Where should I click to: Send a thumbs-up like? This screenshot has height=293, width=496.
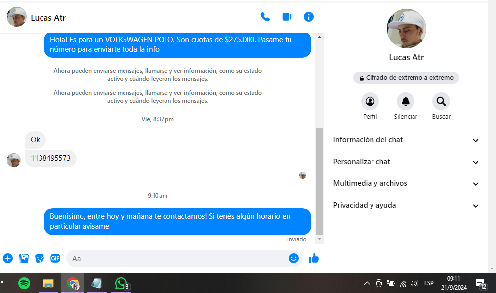[314, 258]
